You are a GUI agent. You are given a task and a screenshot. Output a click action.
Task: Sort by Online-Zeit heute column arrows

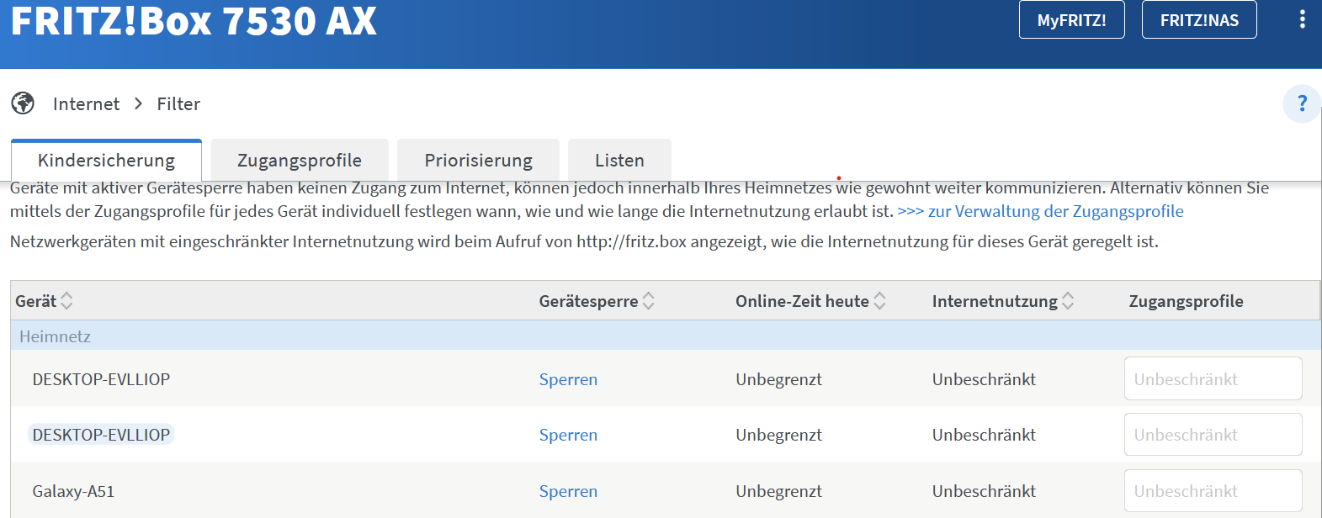click(x=879, y=301)
